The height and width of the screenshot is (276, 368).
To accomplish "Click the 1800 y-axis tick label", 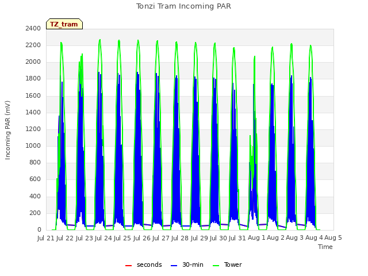I will (33, 79).
